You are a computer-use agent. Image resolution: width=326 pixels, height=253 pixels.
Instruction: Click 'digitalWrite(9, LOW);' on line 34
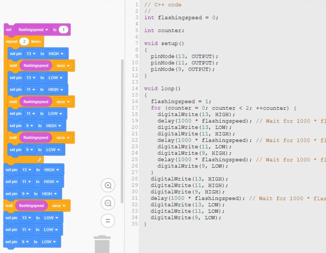coord(186,218)
